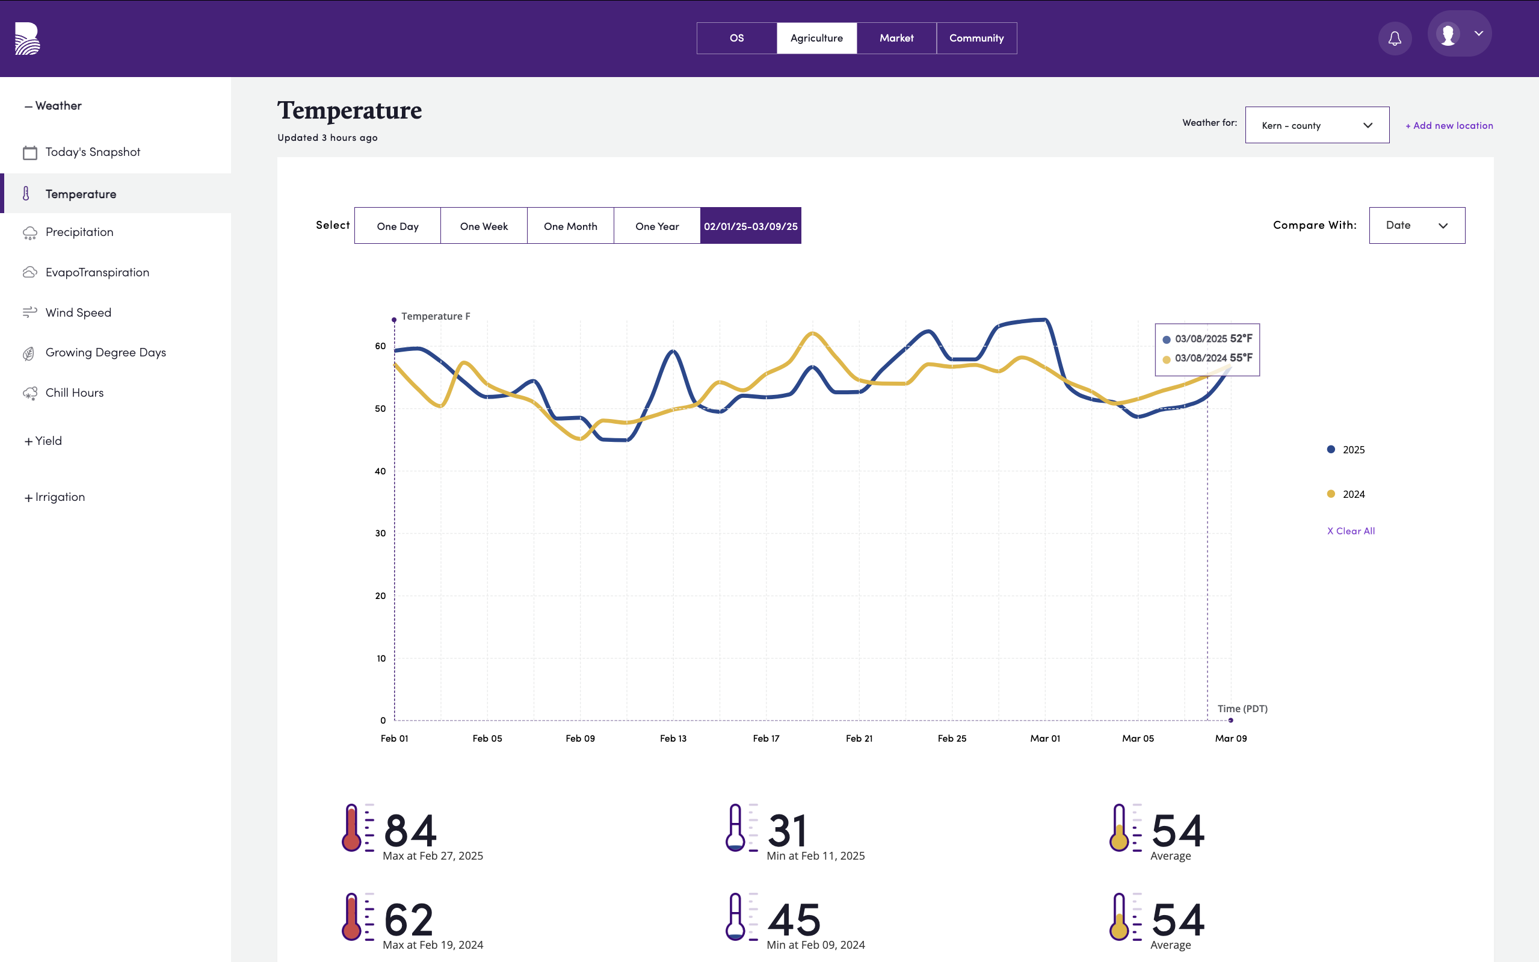Click Max at Feb 27, 2025 text
Viewport: 1539px width, 962px height.
pos(433,856)
